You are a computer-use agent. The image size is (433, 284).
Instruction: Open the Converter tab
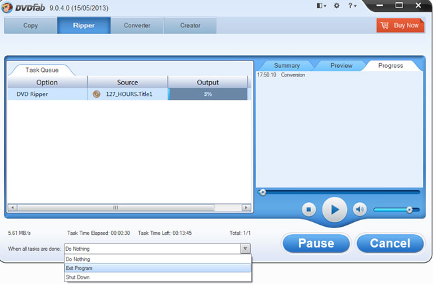pyautogui.click(x=137, y=25)
